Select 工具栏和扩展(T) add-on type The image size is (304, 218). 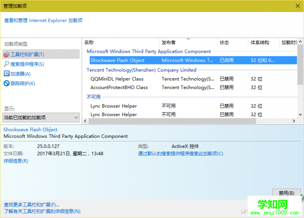pos(41,54)
